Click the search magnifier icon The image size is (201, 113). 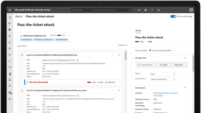point(130,10)
